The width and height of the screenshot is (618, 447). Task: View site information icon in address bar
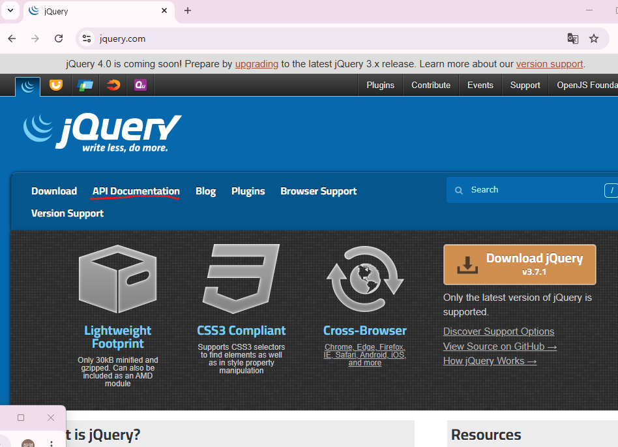87,39
